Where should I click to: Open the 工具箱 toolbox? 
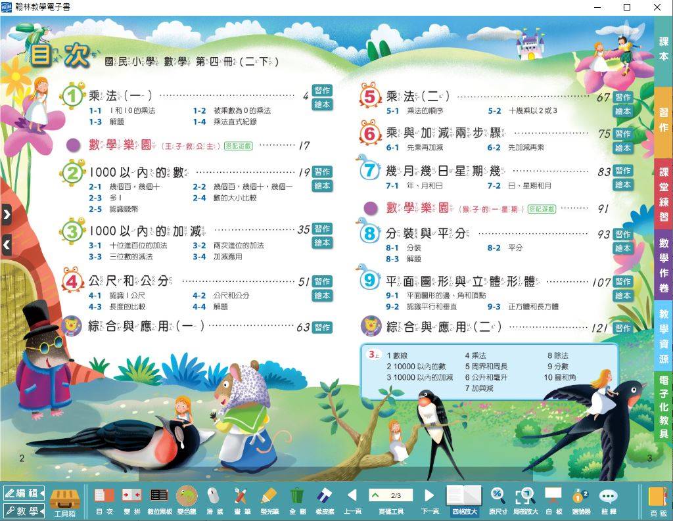tap(65, 502)
